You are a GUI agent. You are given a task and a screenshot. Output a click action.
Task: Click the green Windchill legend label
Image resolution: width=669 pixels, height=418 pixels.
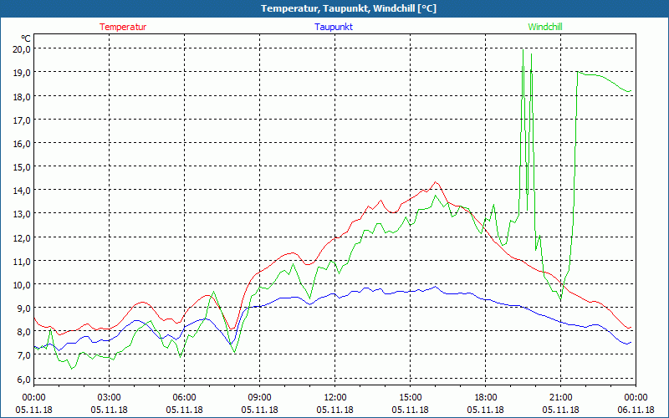point(545,27)
